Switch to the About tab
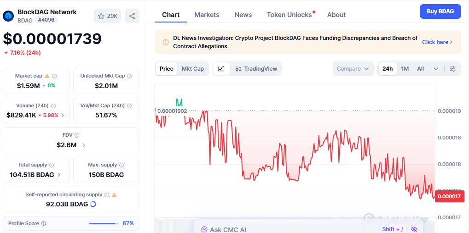 point(336,15)
